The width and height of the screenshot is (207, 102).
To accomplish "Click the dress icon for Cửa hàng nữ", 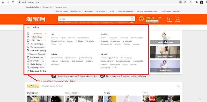I will click(x=28, y=34).
